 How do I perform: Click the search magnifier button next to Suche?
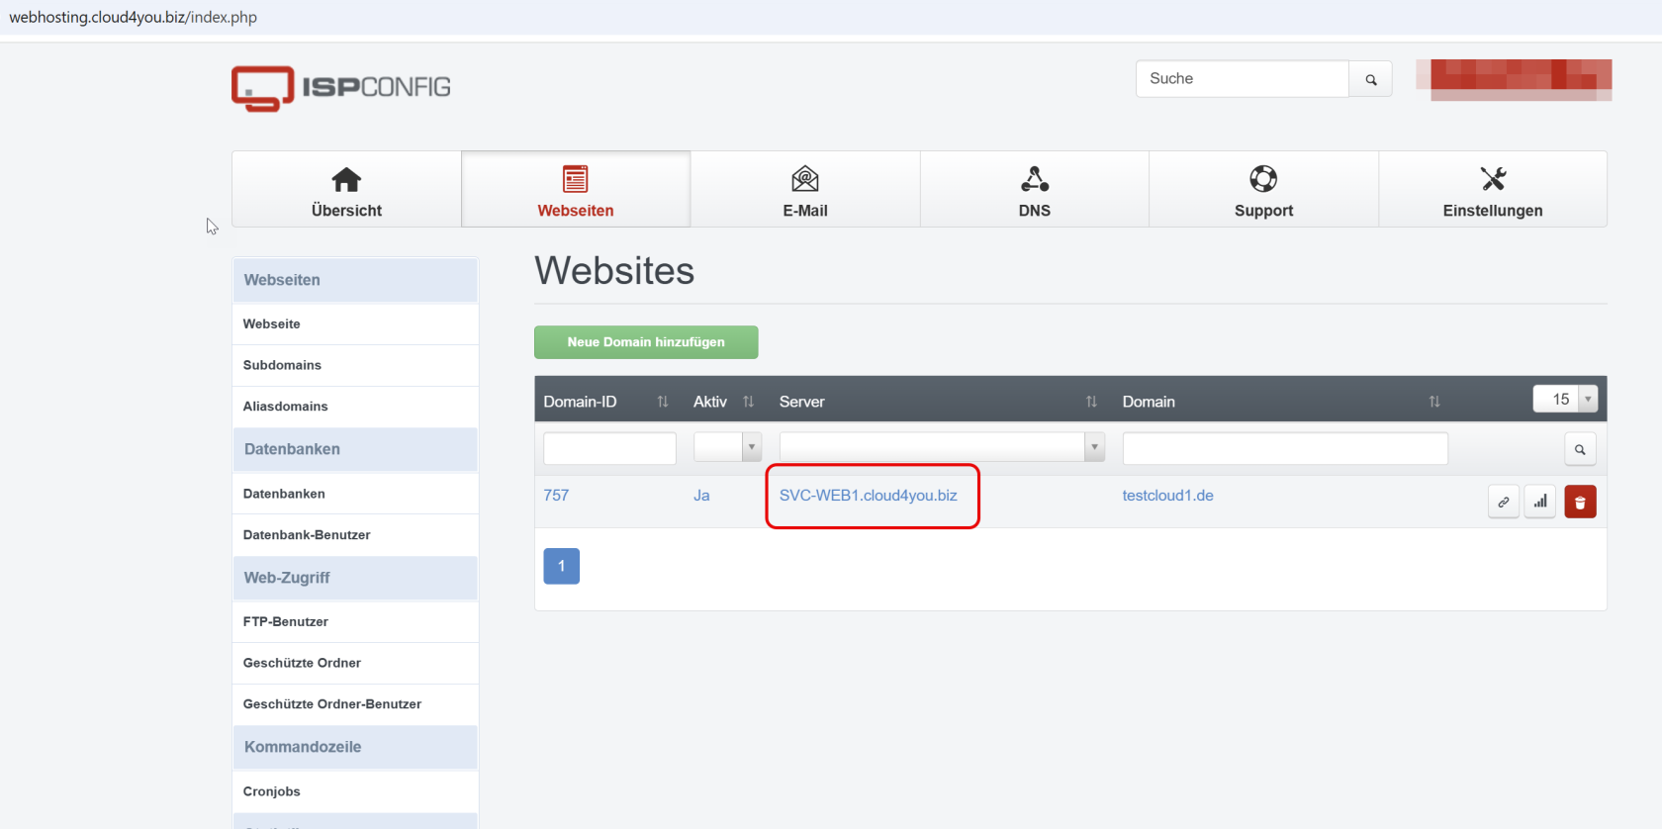point(1370,79)
